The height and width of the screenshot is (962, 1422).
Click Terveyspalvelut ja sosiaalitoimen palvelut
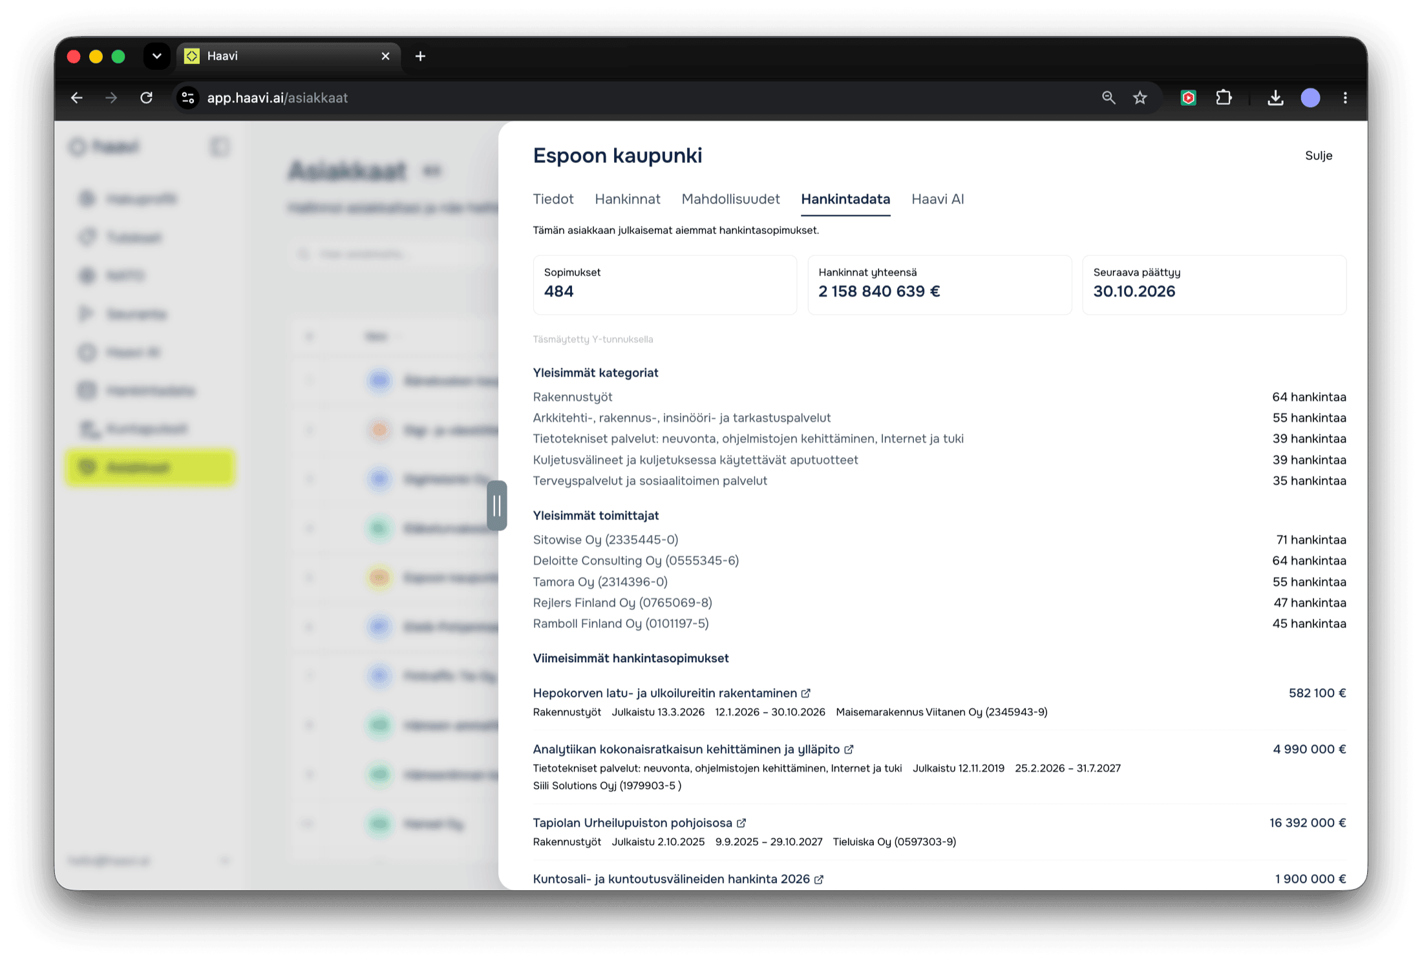tap(650, 481)
